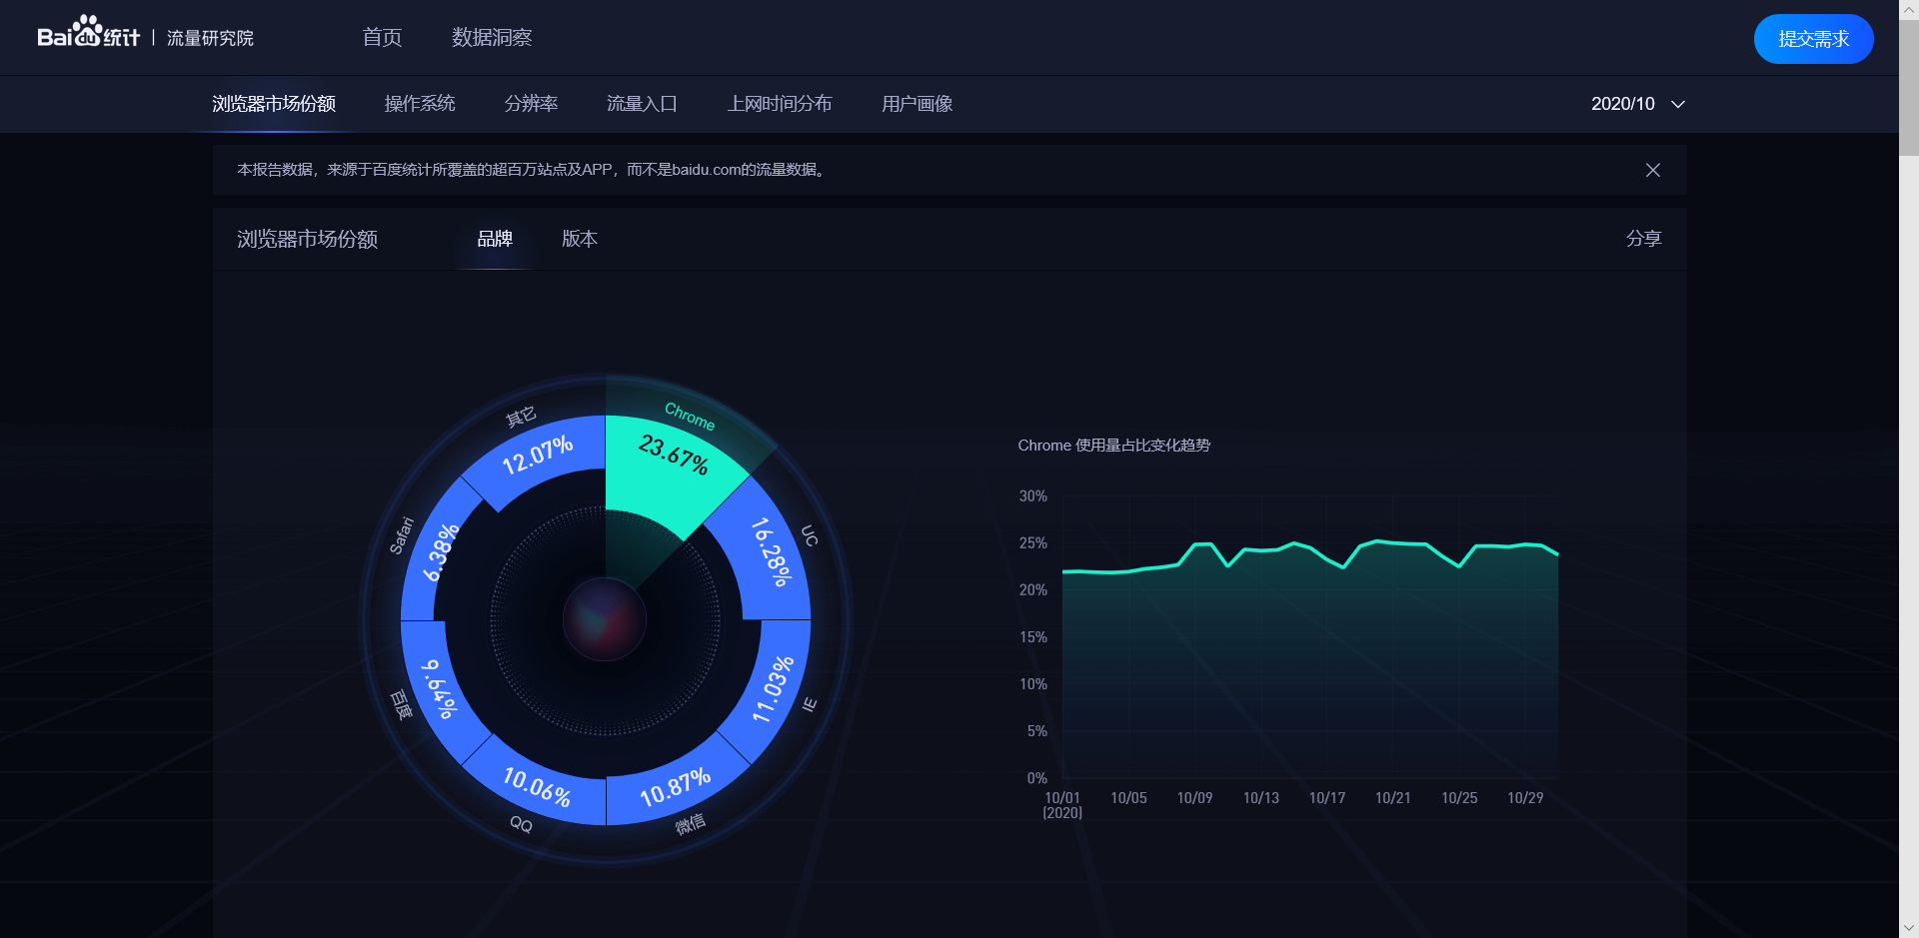
Task: Close the data source notice banner
Action: (1653, 170)
